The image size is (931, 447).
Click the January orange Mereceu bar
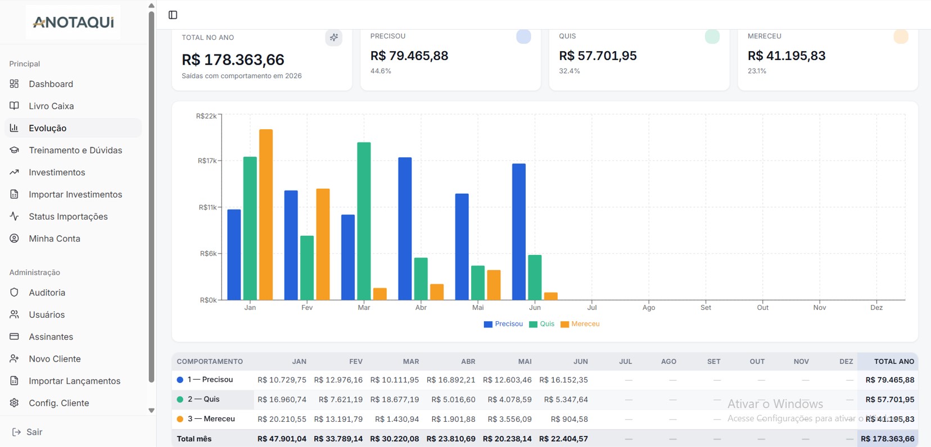tap(266, 215)
